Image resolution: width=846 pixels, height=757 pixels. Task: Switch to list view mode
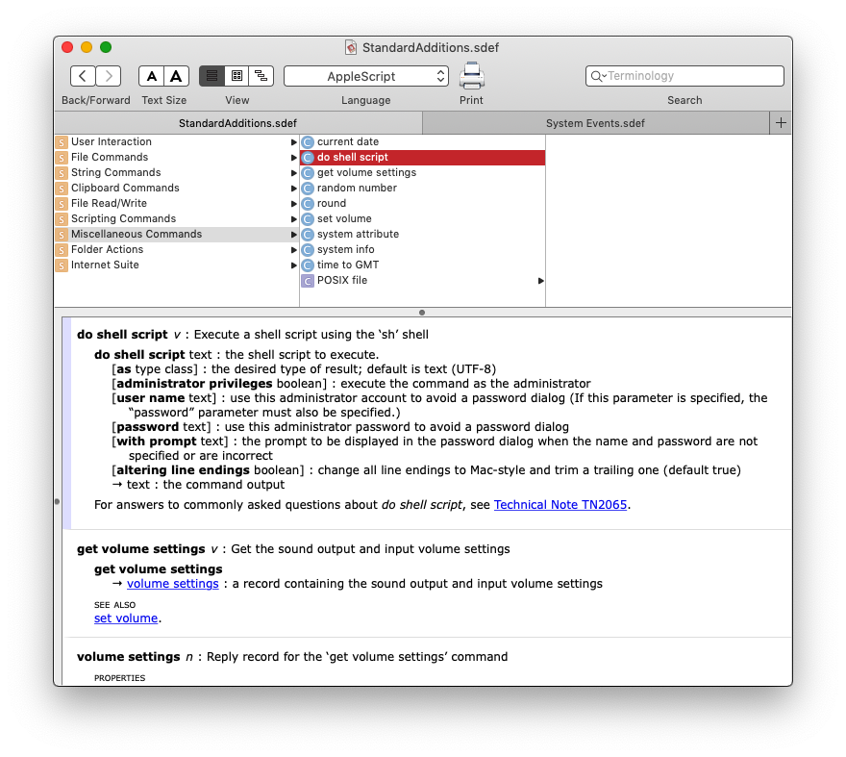pos(212,76)
